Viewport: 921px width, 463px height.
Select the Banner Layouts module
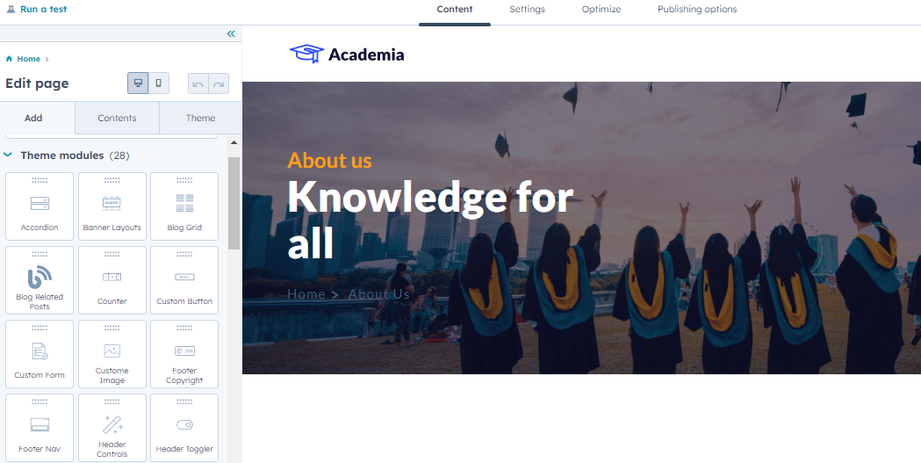[112, 206]
